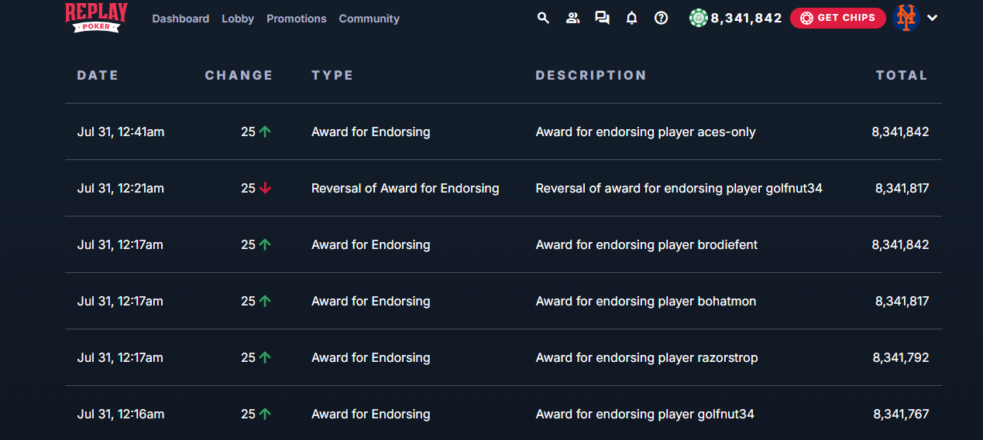Click the green chip balance icon

[699, 18]
